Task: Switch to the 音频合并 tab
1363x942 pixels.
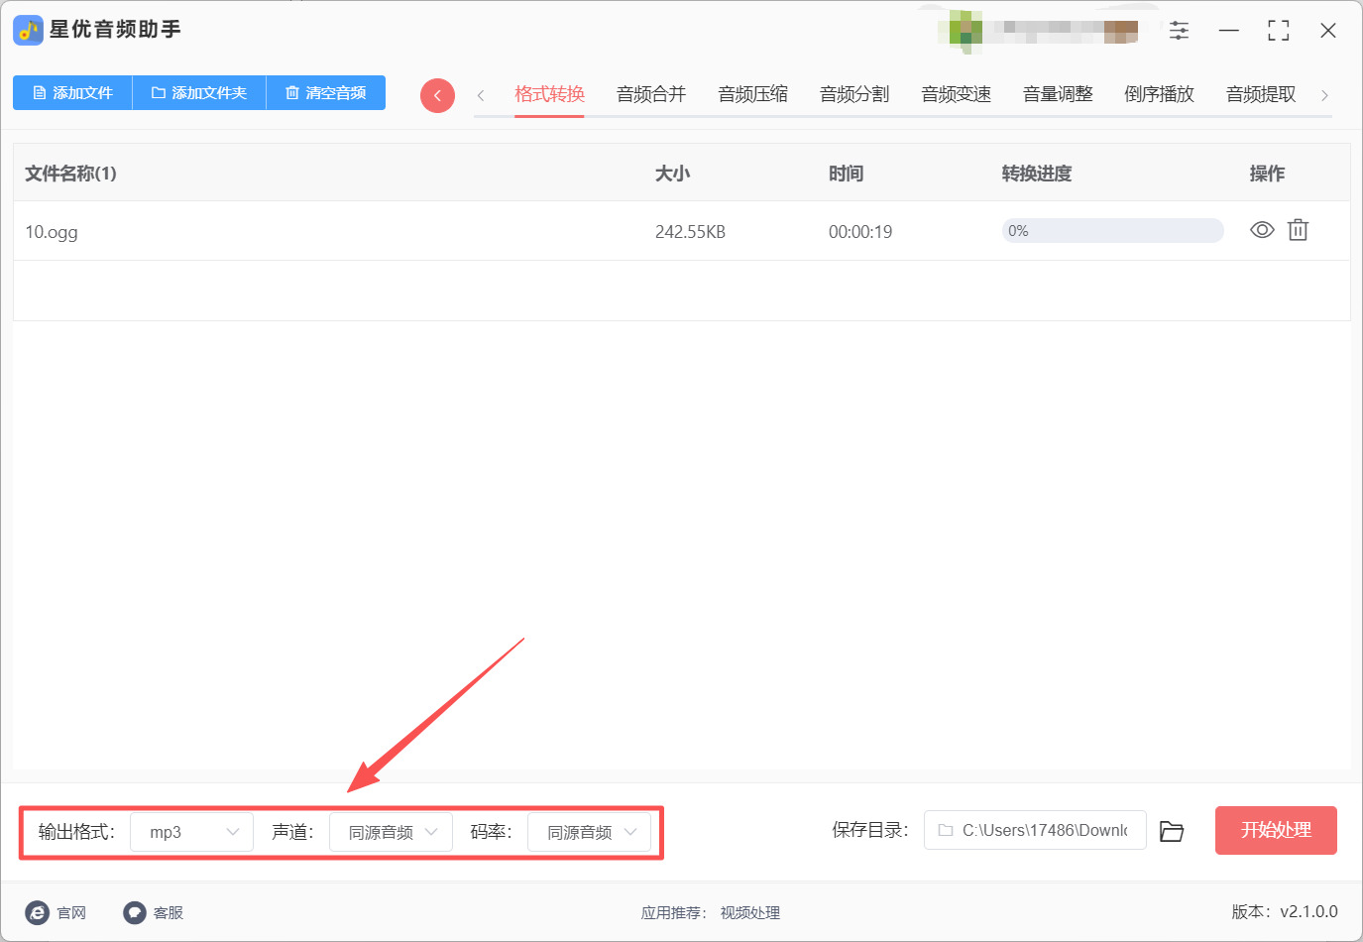Action: [x=651, y=94]
